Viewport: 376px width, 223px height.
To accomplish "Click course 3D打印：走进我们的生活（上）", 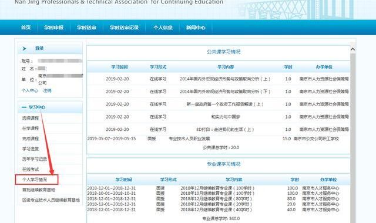I will pos(225,130).
